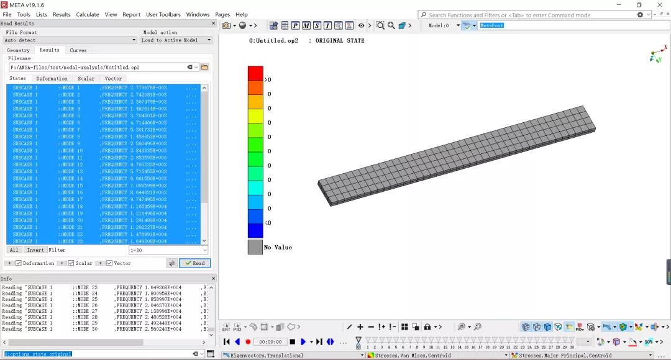This screenshot has height=360, width=671.
Task: Click the PID focus icon
Action: (237, 327)
